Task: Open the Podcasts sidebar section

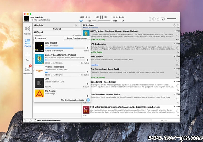Action: (x=28, y=30)
